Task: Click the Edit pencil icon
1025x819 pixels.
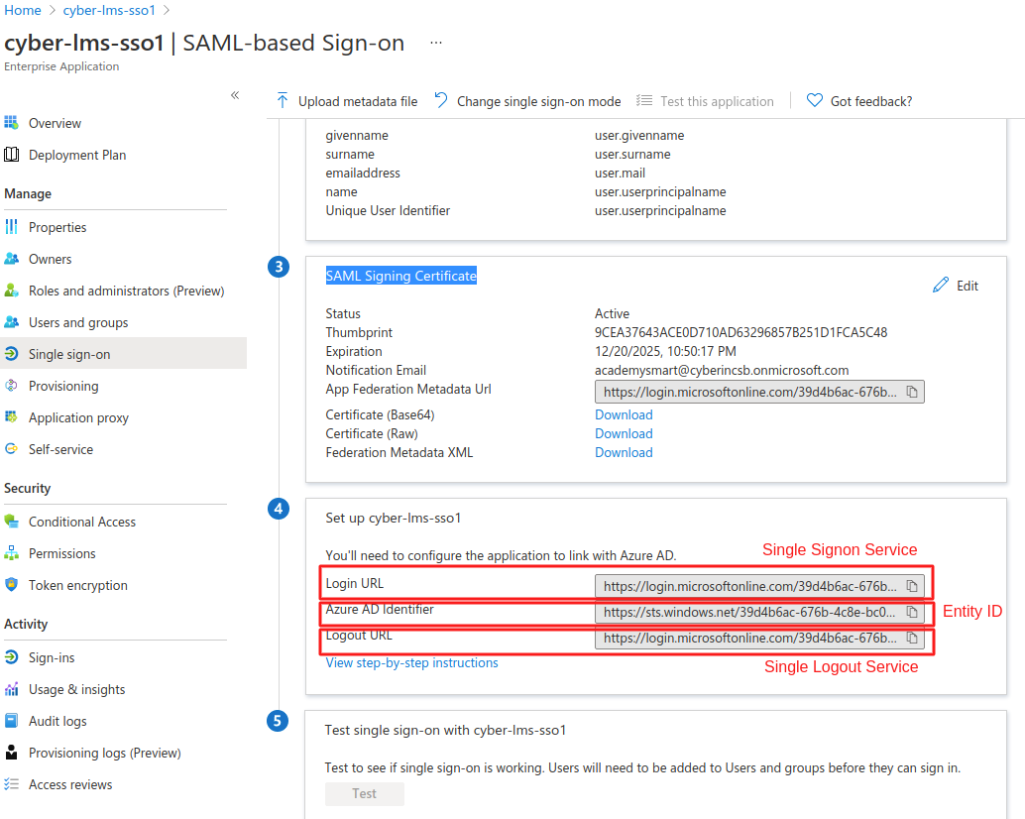Action: point(941,285)
